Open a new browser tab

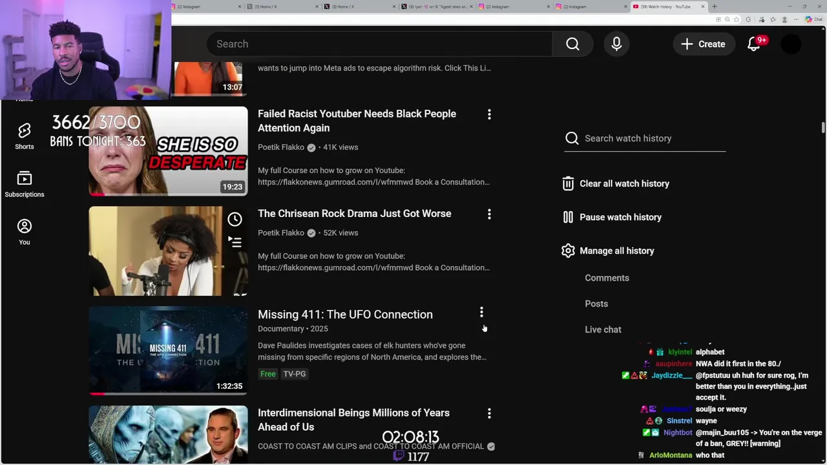point(715,6)
